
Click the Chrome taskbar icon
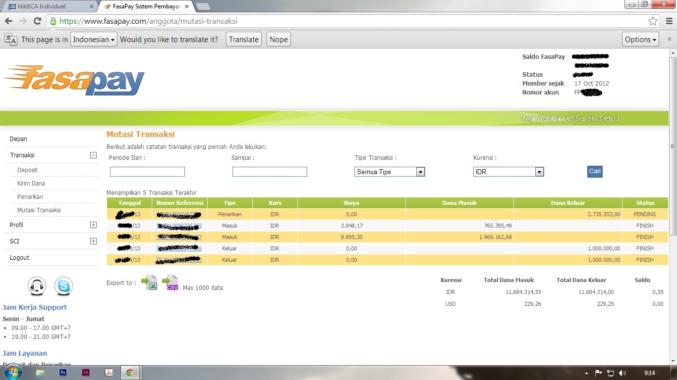pyautogui.click(x=130, y=373)
